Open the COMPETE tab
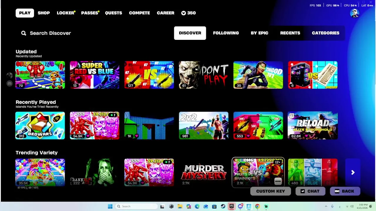This screenshot has width=376, height=211. (x=140, y=13)
